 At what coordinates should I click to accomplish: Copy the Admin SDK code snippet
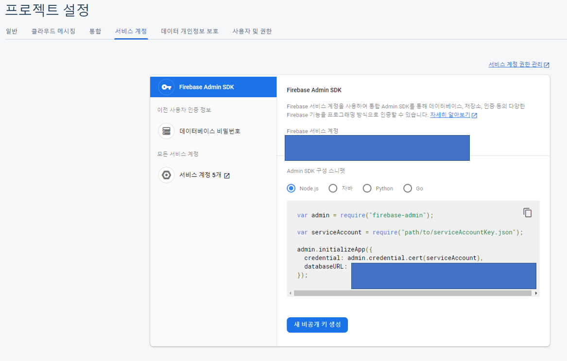pyautogui.click(x=527, y=213)
